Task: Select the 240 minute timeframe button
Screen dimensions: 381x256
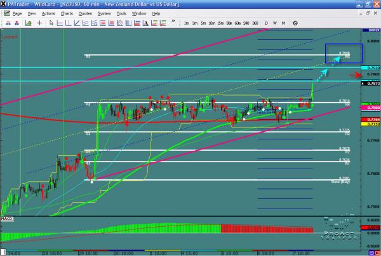Action: 245,23
